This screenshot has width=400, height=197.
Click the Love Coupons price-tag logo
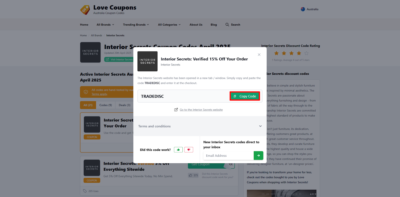pos(85,10)
